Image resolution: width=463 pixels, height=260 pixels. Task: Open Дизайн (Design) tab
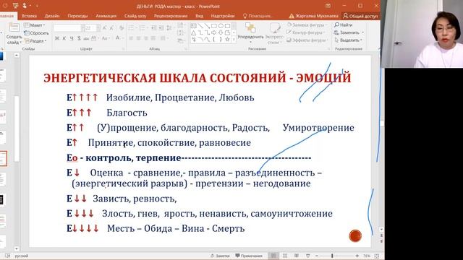[52, 16]
